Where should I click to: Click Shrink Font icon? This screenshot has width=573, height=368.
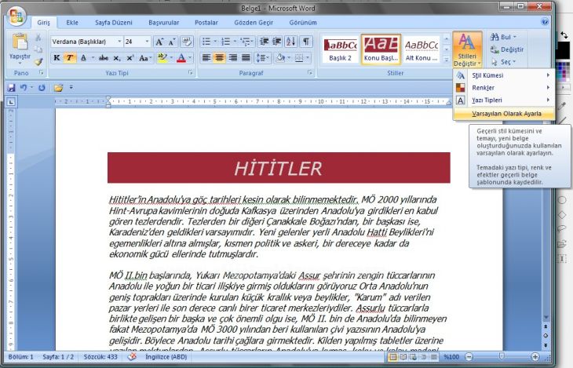pyautogui.click(x=172, y=42)
